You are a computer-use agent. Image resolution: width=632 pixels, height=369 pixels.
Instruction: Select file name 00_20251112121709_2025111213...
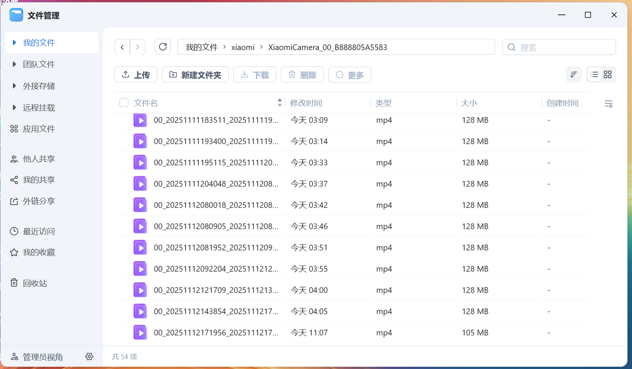click(x=216, y=290)
